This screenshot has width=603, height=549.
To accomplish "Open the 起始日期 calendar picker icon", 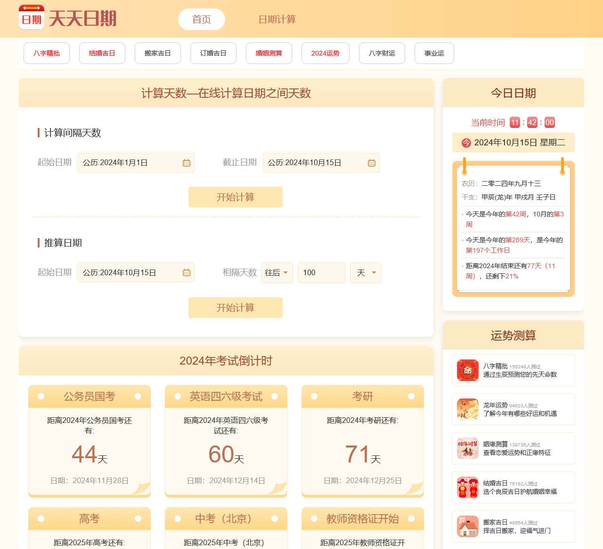I will coord(186,163).
